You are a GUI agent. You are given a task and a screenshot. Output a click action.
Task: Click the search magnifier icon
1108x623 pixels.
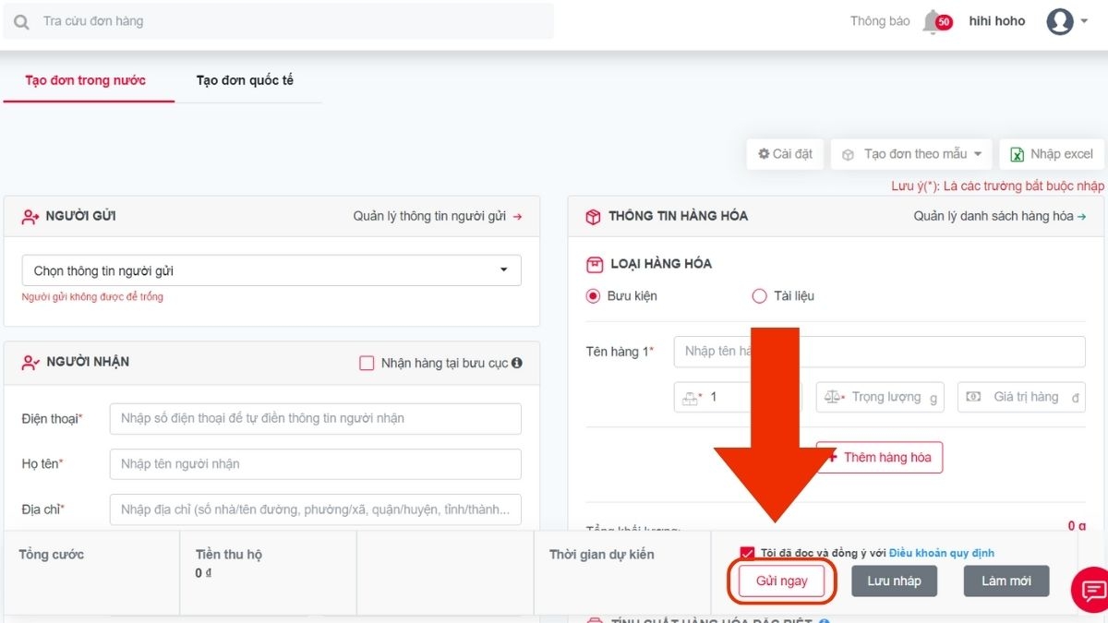pos(21,21)
